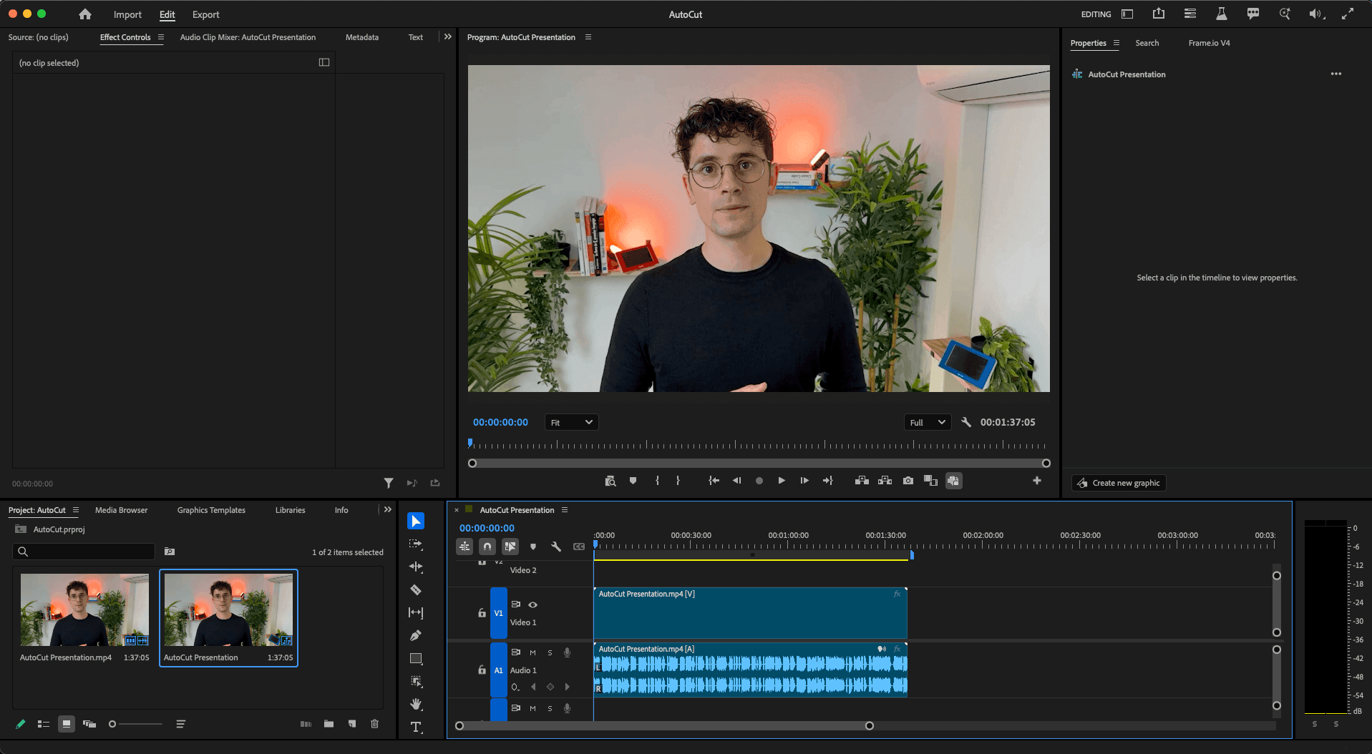Select the Razor tool
The image size is (1372, 754).
416,589
